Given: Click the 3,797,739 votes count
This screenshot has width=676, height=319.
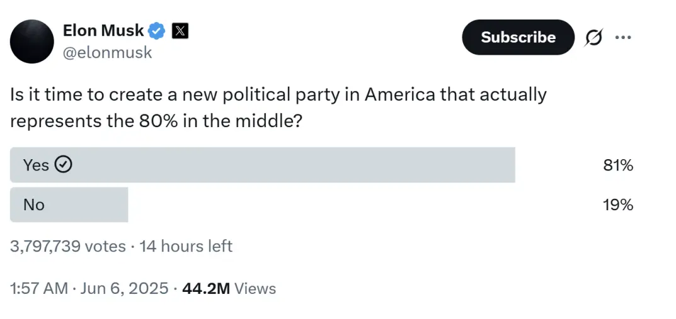Looking at the screenshot, I should coord(68,246).
